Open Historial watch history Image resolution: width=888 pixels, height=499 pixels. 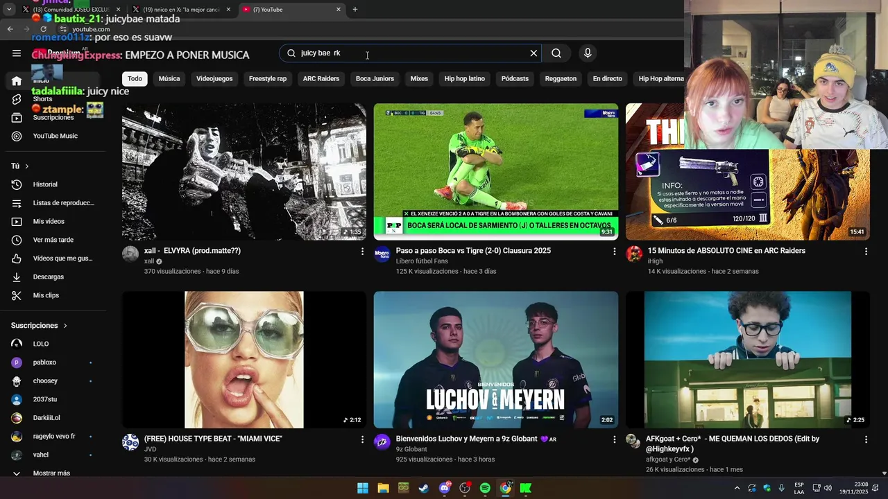54,184
